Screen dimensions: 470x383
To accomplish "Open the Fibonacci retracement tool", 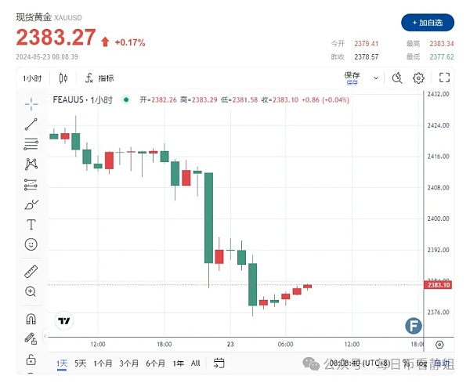I will click(31, 143).
